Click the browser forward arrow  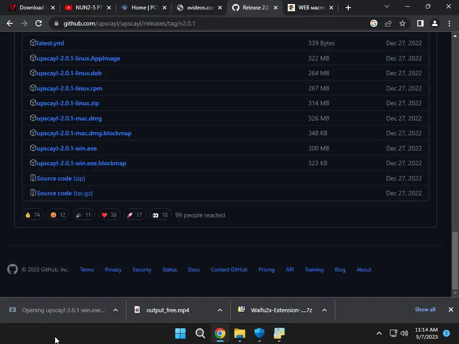[x=24, y=23]
